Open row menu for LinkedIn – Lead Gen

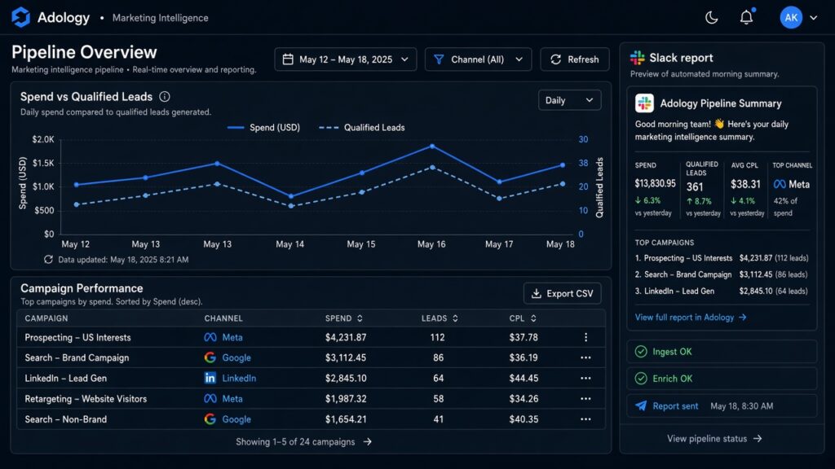[x=585, y=378]
